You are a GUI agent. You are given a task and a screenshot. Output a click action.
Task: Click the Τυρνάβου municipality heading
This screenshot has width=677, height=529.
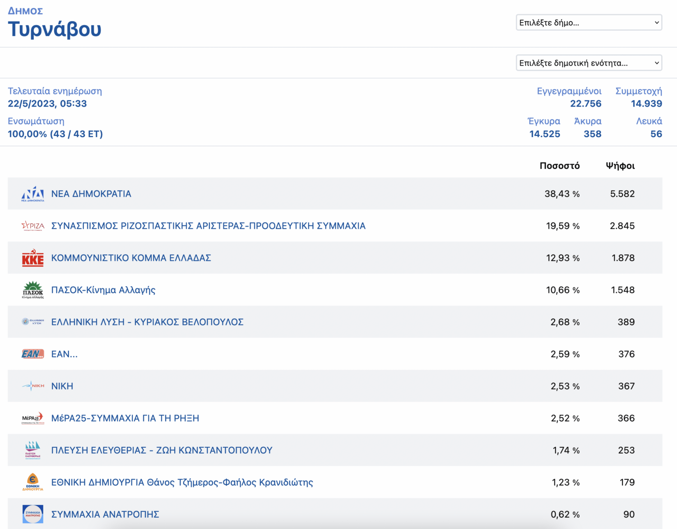point(55,29)
